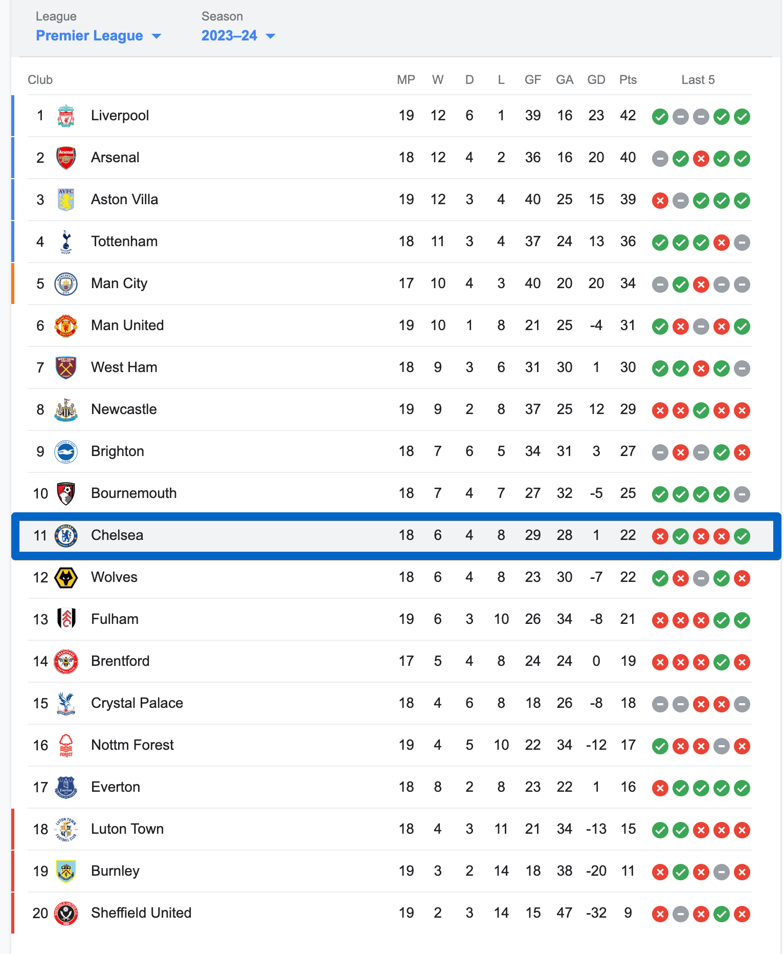Expand the 2023–24 season selector
784x954 pixels.
coord(238,36)
